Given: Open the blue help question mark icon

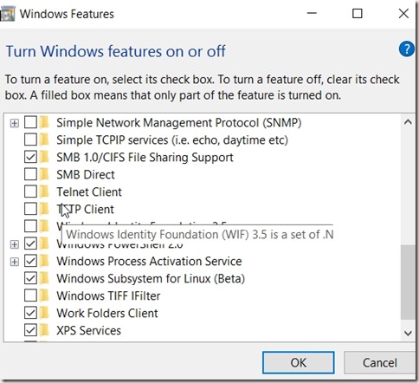Looking at the screenshot, I should point(407,49).
